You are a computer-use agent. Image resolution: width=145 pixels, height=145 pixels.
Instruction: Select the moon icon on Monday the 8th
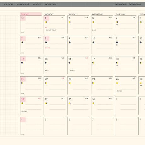point(46,42)
